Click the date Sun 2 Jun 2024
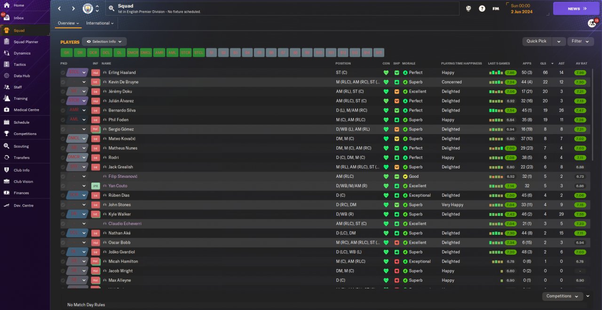This screenshot has height=310, width=602. 521,9
